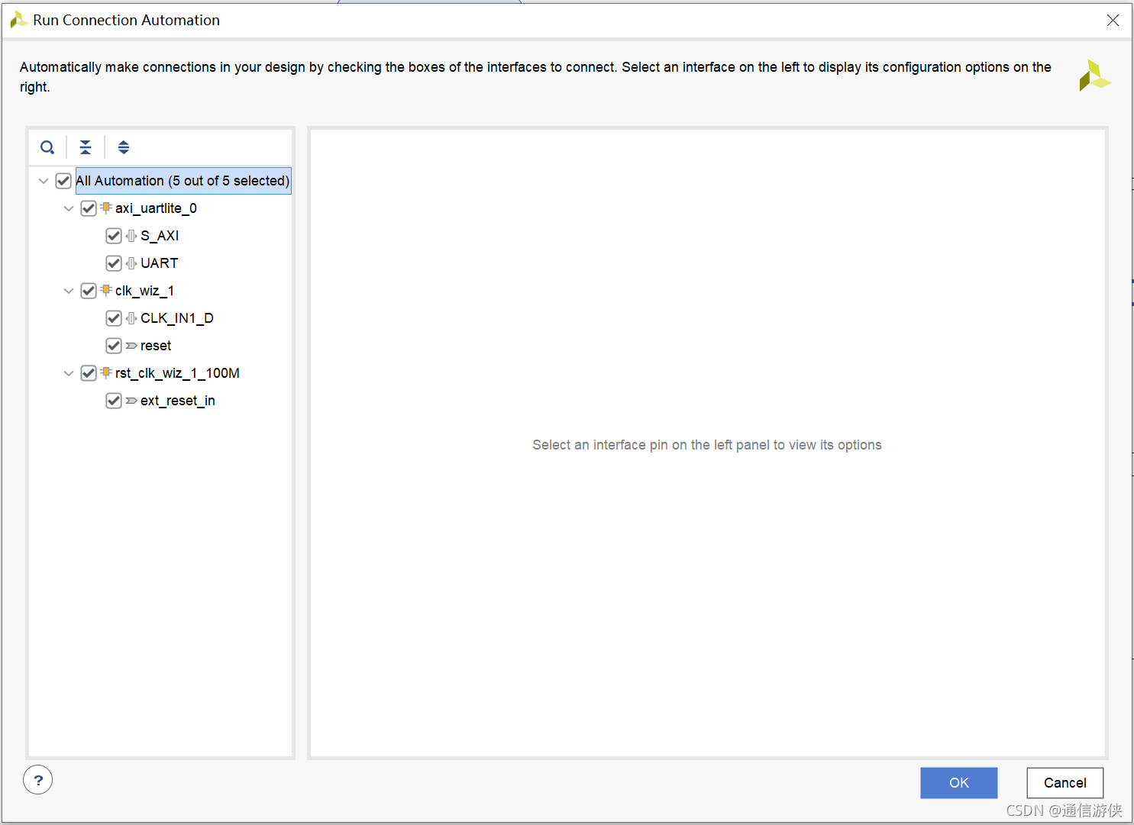Uncheck the ext_reset_in checkbox

(114, 401)
